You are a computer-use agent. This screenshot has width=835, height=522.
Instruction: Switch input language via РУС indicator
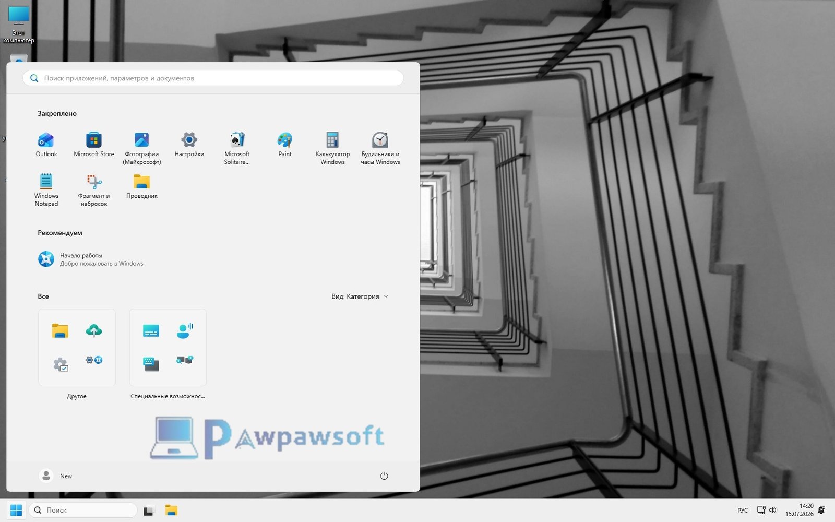(x=743, y=510)
